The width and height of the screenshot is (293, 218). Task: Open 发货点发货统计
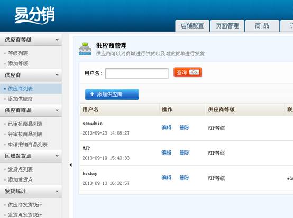coord(25,215)
